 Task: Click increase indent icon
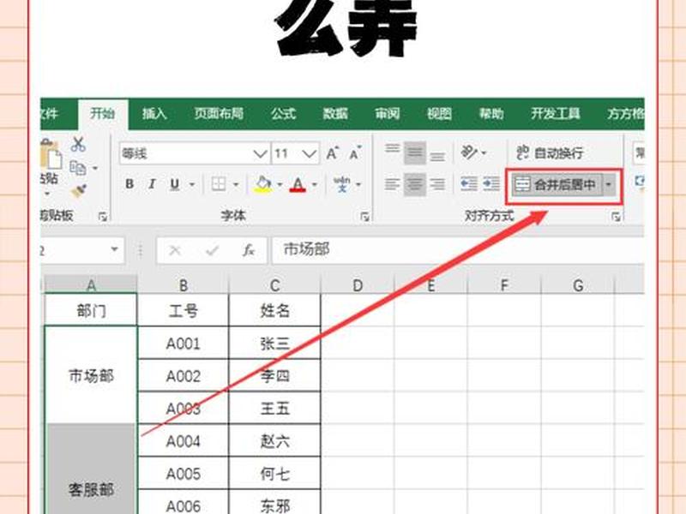(x=490, y=184)
